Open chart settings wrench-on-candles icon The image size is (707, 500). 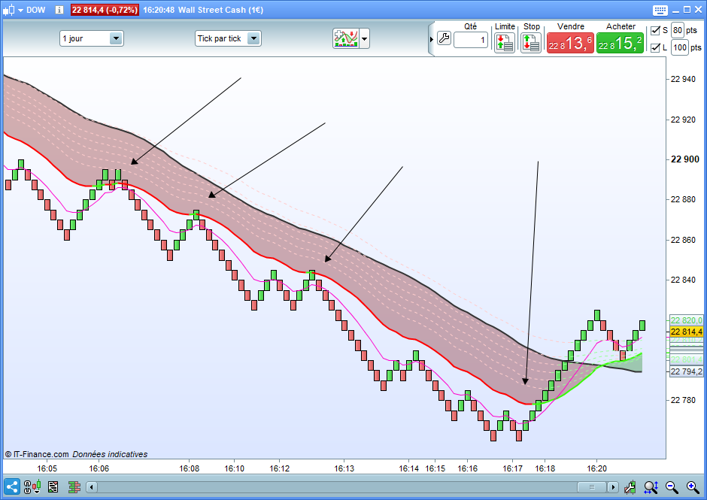(x=630, y=487)
